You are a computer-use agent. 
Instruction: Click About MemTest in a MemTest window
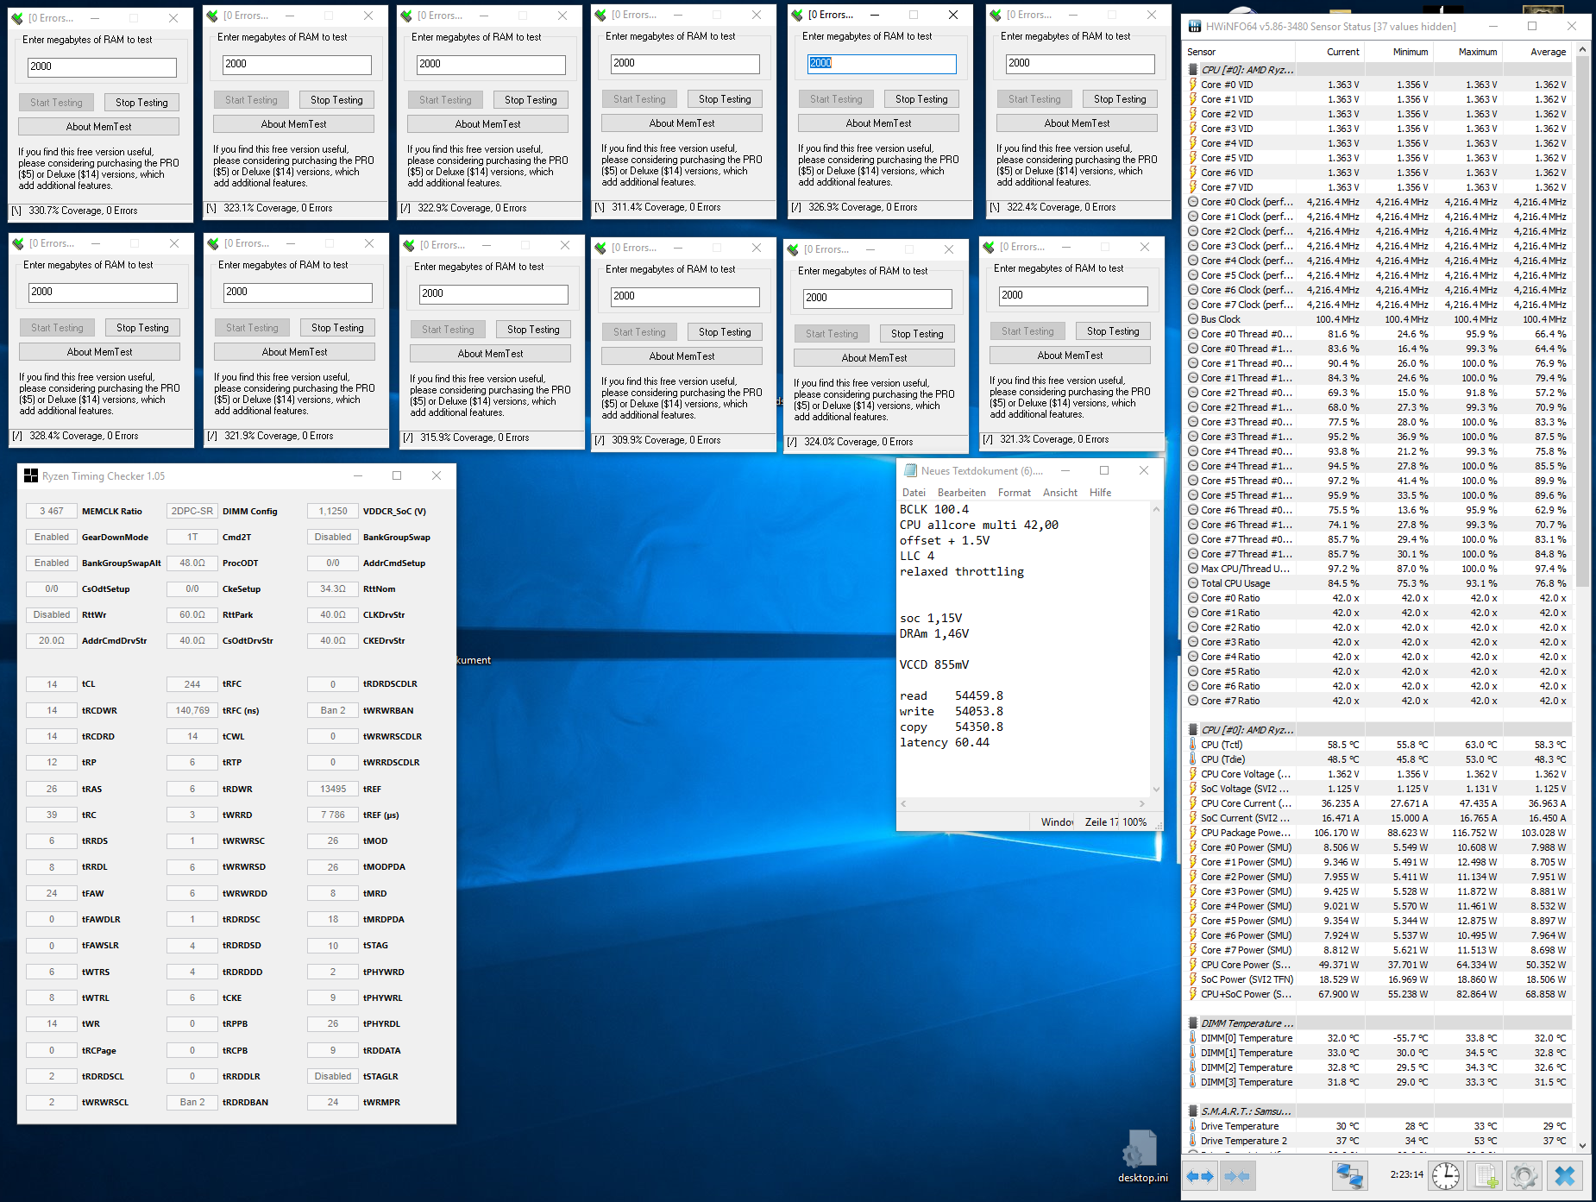click(x=97, y=126)
